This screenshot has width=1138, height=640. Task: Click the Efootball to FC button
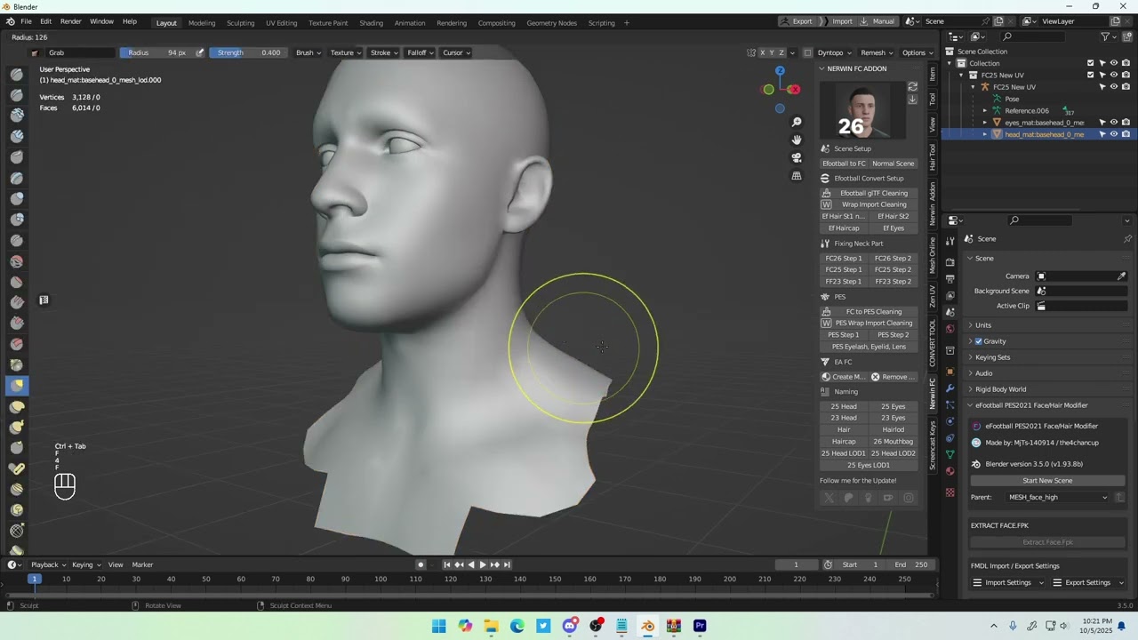[x=844, y=164]
